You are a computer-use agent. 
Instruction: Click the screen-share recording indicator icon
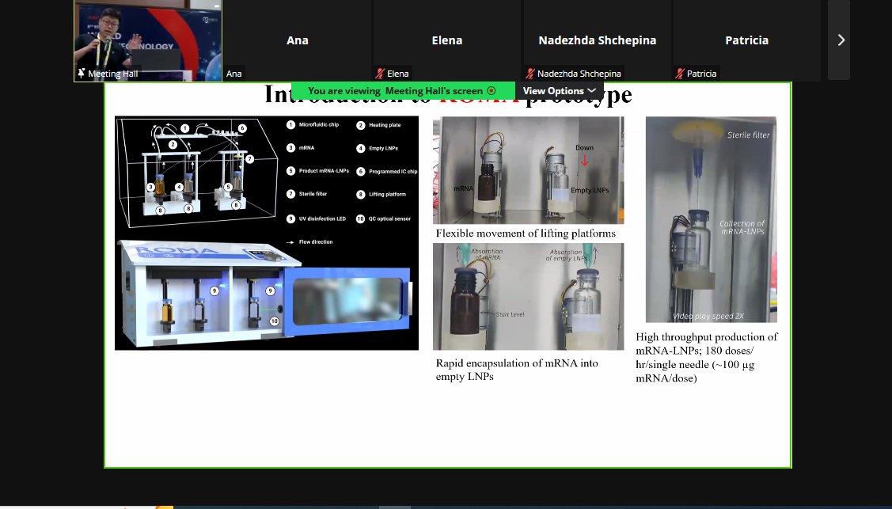pyautogui.click(x=492, y=91)
